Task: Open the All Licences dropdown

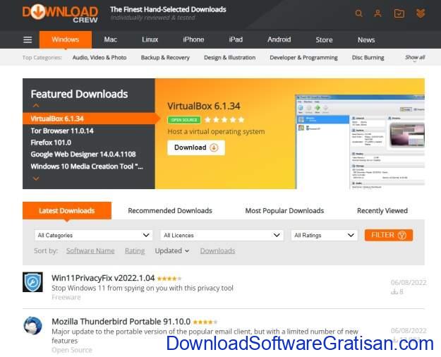Action: click(x=222, y=235)
